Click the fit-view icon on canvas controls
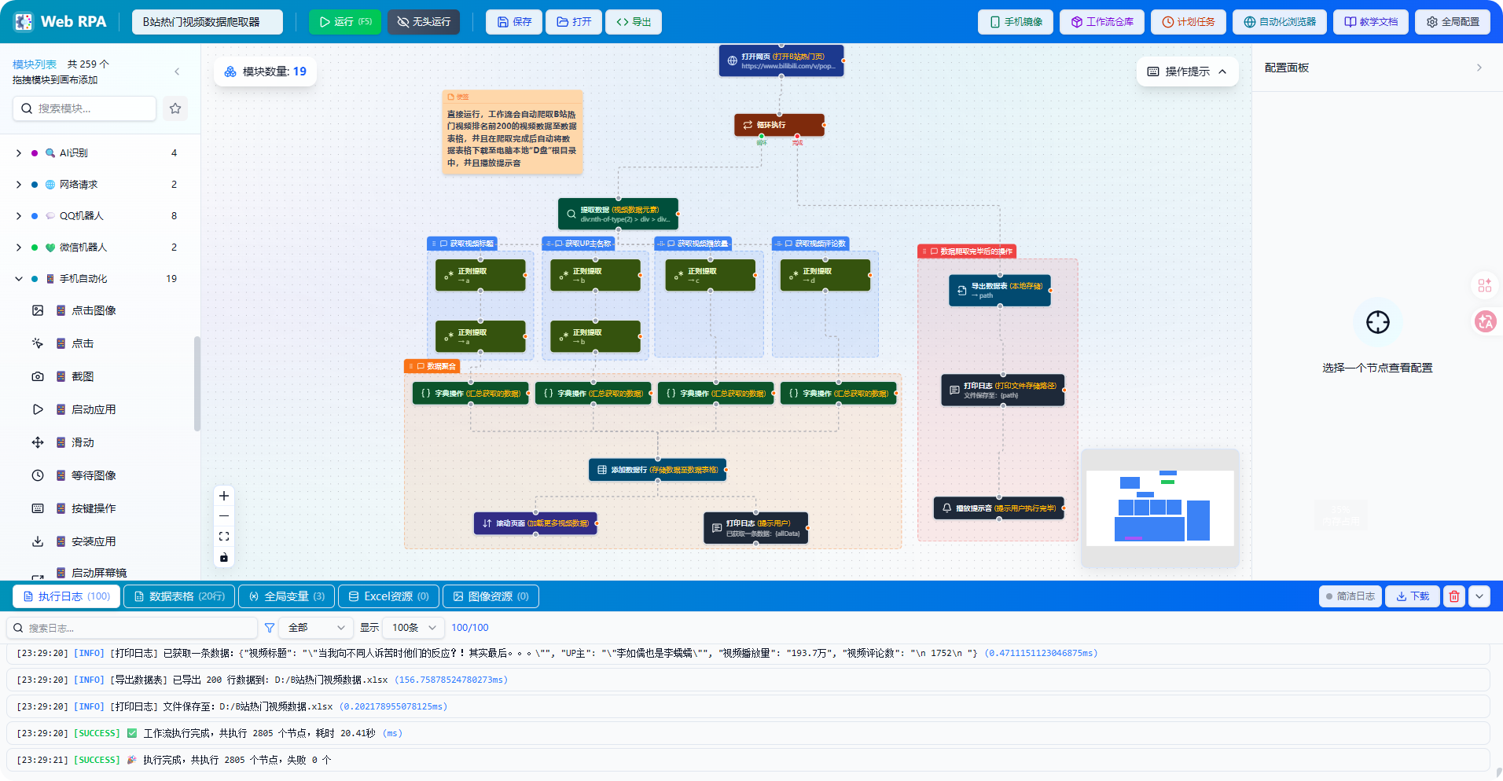This screenshot has width=1503, height=781. pyautogui.click(x=224, y=537)
